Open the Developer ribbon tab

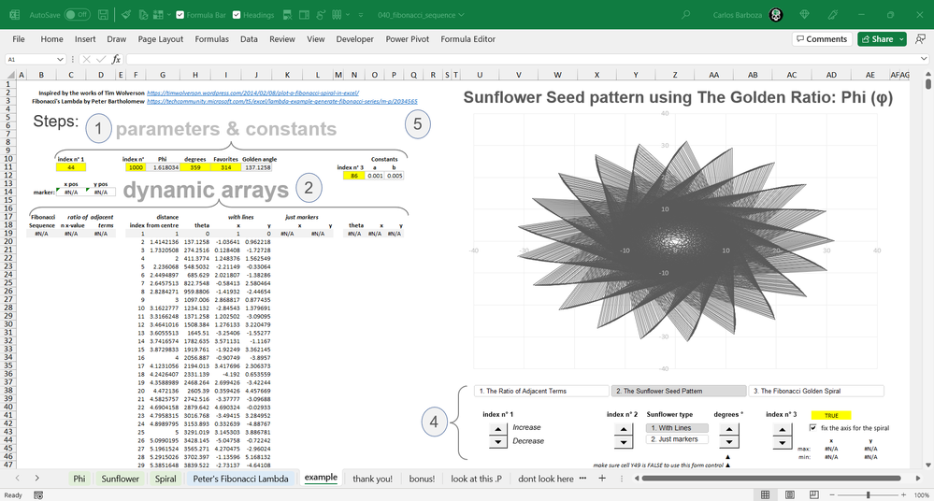point(354,38)
